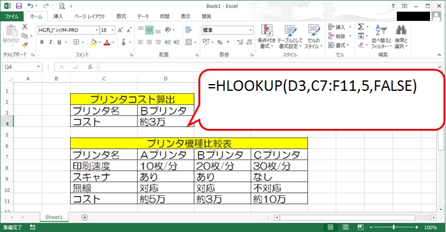Screen dimensions: 446x232
Task: Decrease font size icon
Action: (x=129, y=30)
